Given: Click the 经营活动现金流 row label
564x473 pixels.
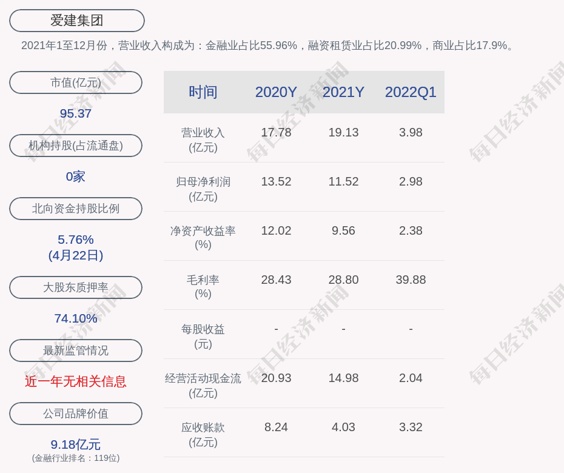Looking at the screenshot, I should pos(203,386).
